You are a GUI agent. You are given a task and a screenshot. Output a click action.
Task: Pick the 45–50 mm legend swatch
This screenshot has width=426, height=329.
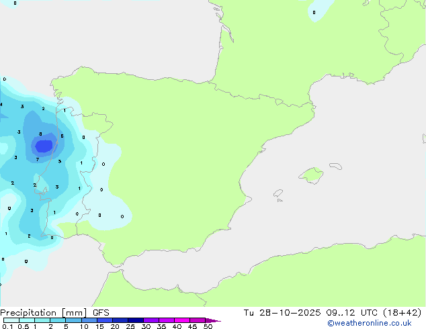[x=198, y=320]
